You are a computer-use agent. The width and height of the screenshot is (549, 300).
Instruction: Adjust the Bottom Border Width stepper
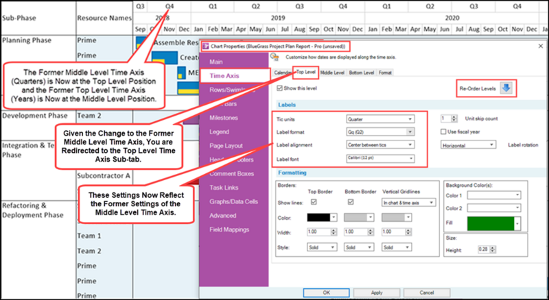[x=371, y=232]
